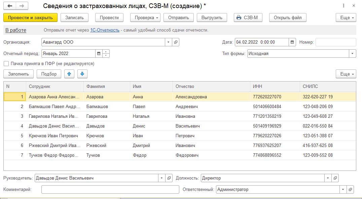The height and width of the screenshot is (199, 362).
Task: Open the Ответственный record with open icon
Action: tap(351, 190)
